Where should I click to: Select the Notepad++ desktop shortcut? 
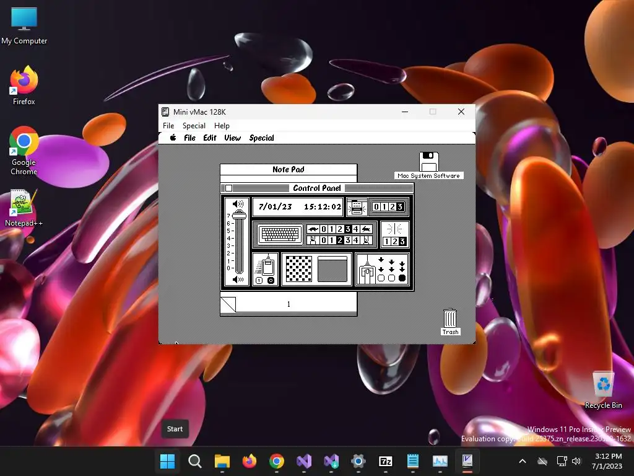point(24,208)
